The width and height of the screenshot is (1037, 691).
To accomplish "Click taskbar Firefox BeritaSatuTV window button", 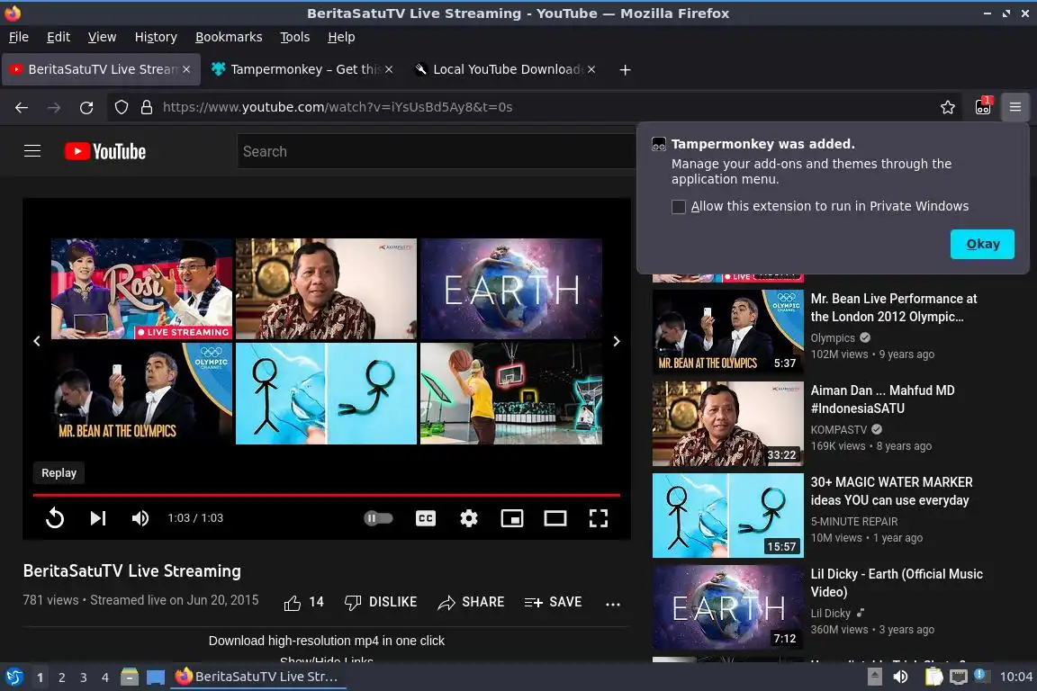I will point(258,677).
